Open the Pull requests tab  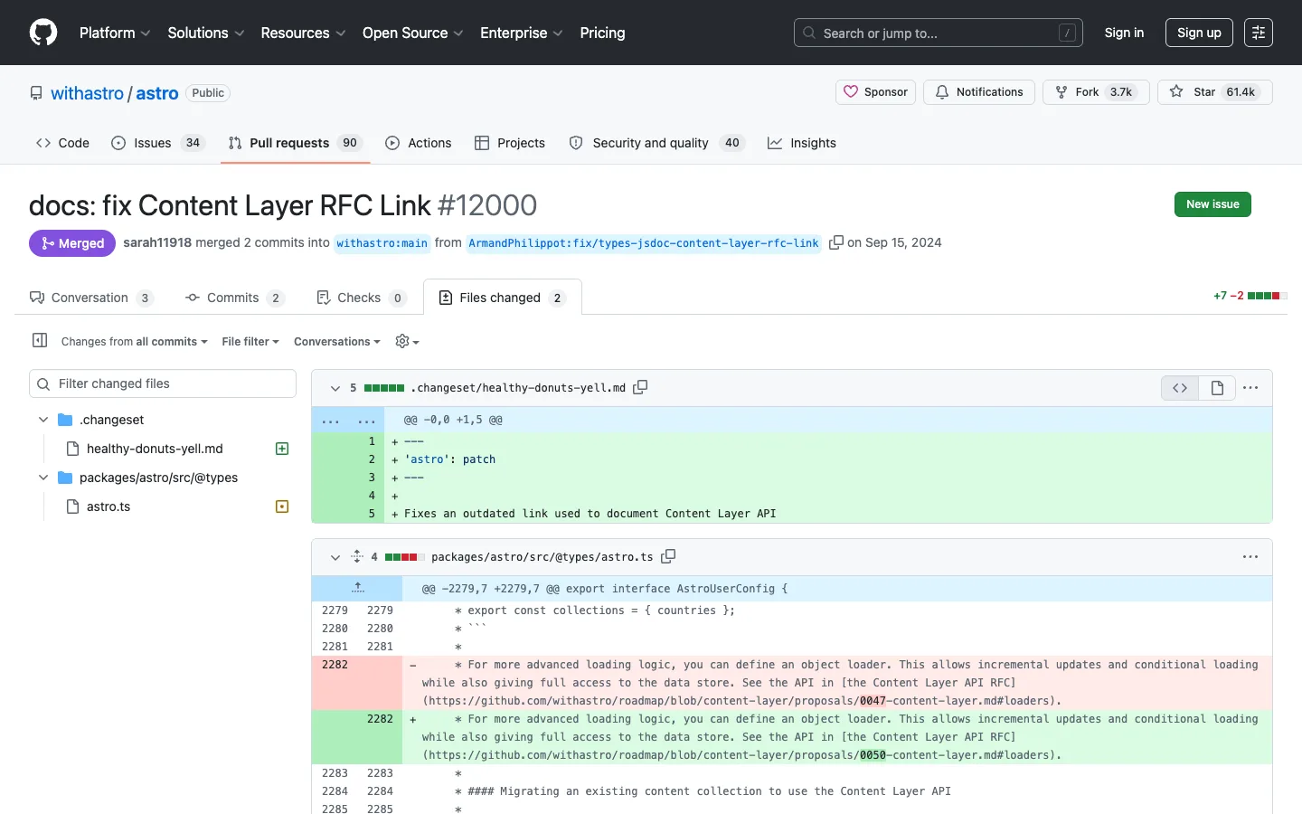click(x=296, y=143)
